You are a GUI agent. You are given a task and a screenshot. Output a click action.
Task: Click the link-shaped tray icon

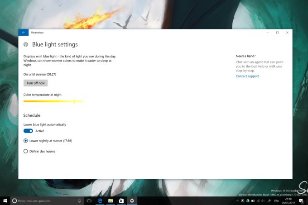coord(269,200)
